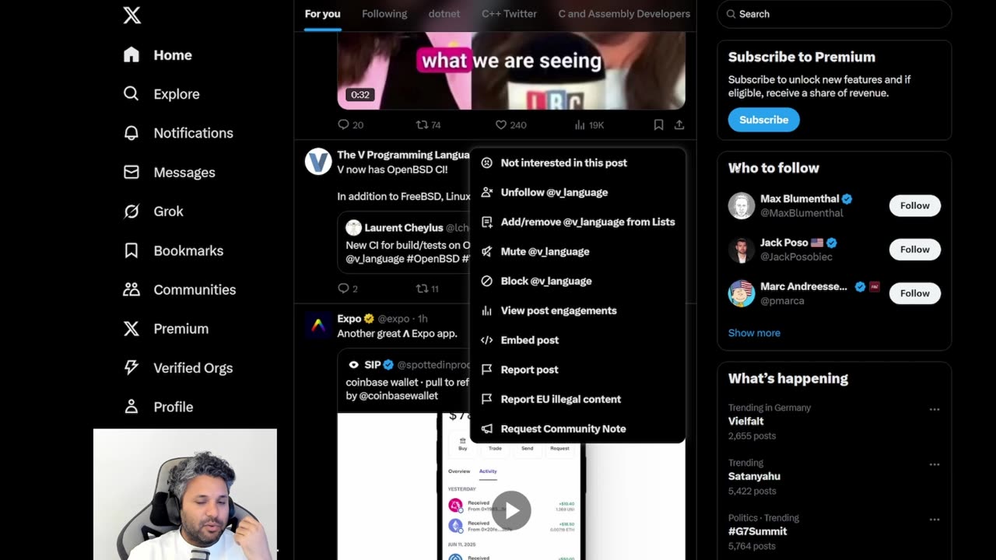
Task: Open more options for #G7Summit trend
Action: 935,520
